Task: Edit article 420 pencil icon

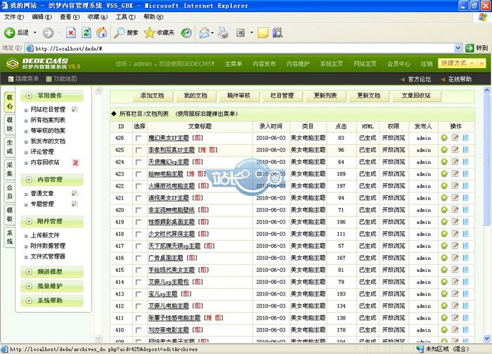Action: pyautogui.click(x=455, y=210)
